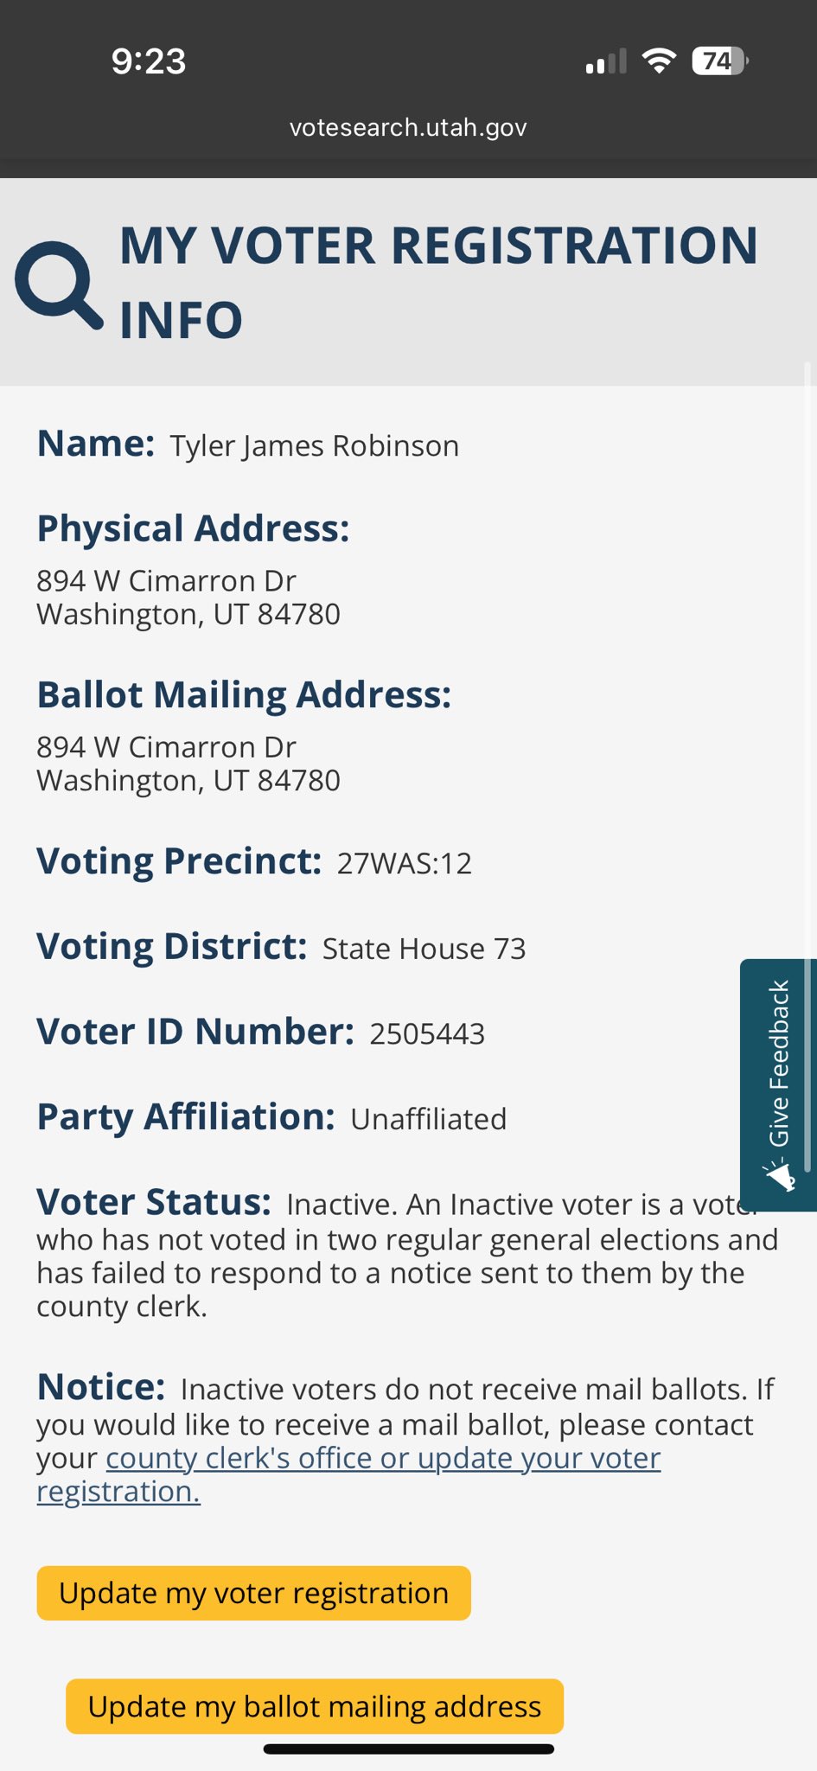Tap the Ballot Mailing Address heading
The height and width of the screenshot is (1771, 817).
pos(244,695)
